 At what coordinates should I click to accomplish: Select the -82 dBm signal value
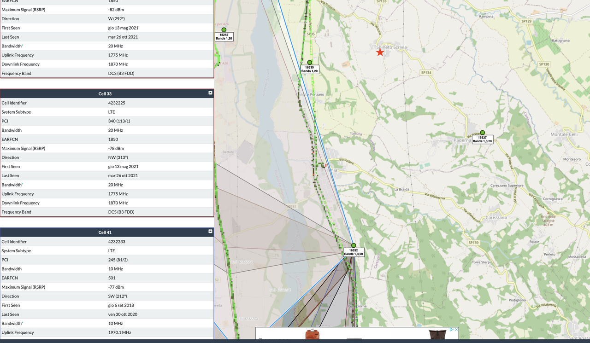(116, 10)
